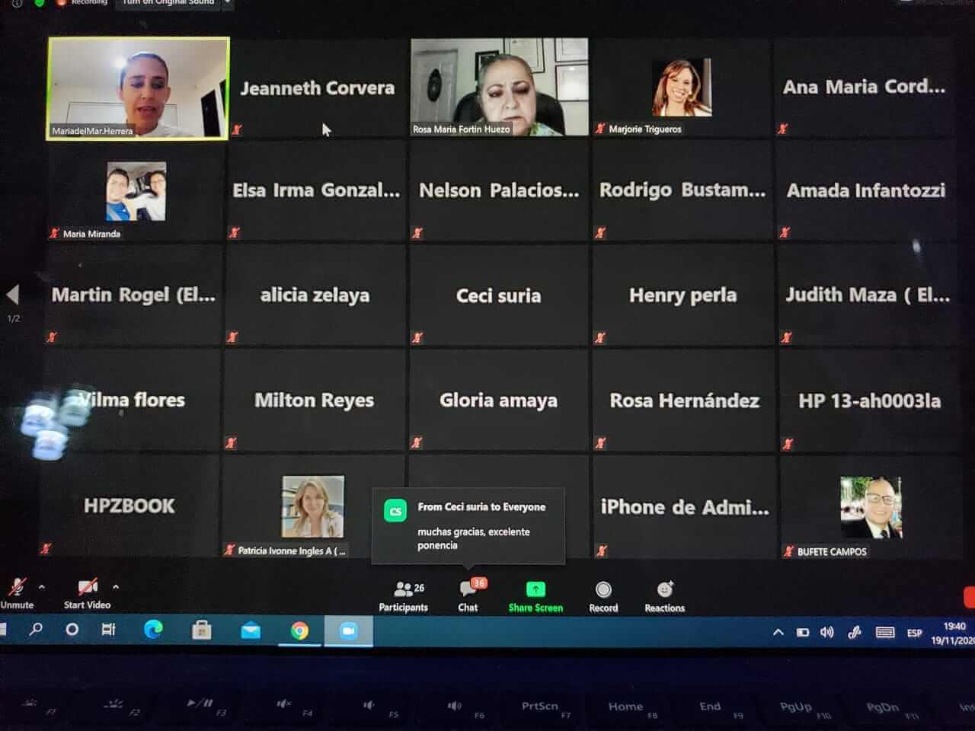The height and width of the screenshot is (731, 975).
Task: Select the Gloria amaya tile
Action: 499,401
